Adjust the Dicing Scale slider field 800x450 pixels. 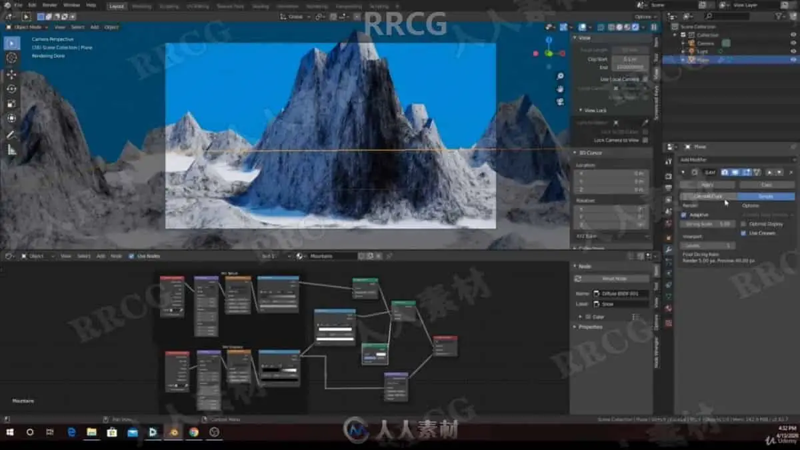coord(708,224)
